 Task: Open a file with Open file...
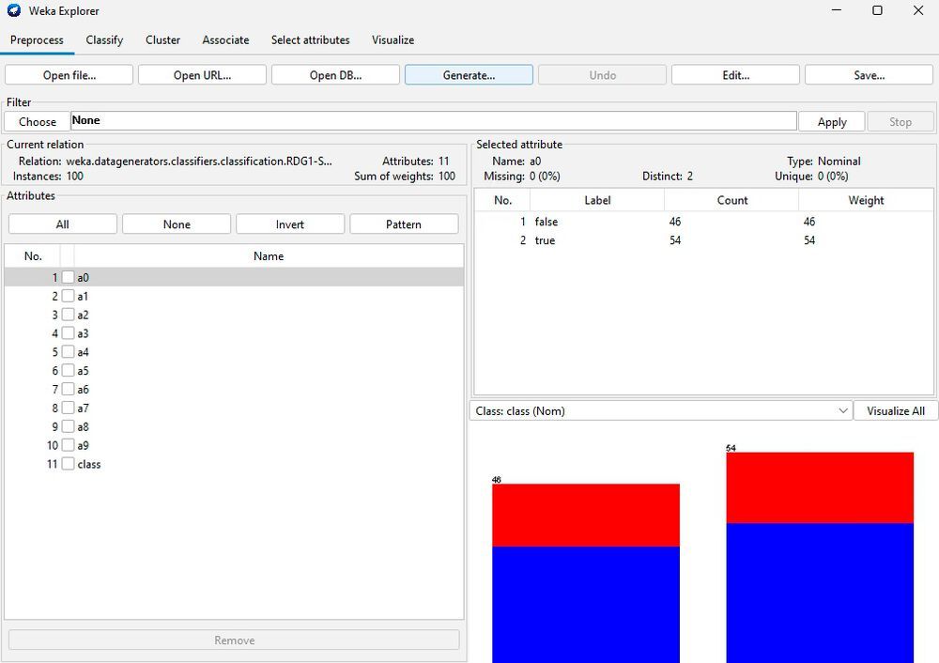pos(68,74)
